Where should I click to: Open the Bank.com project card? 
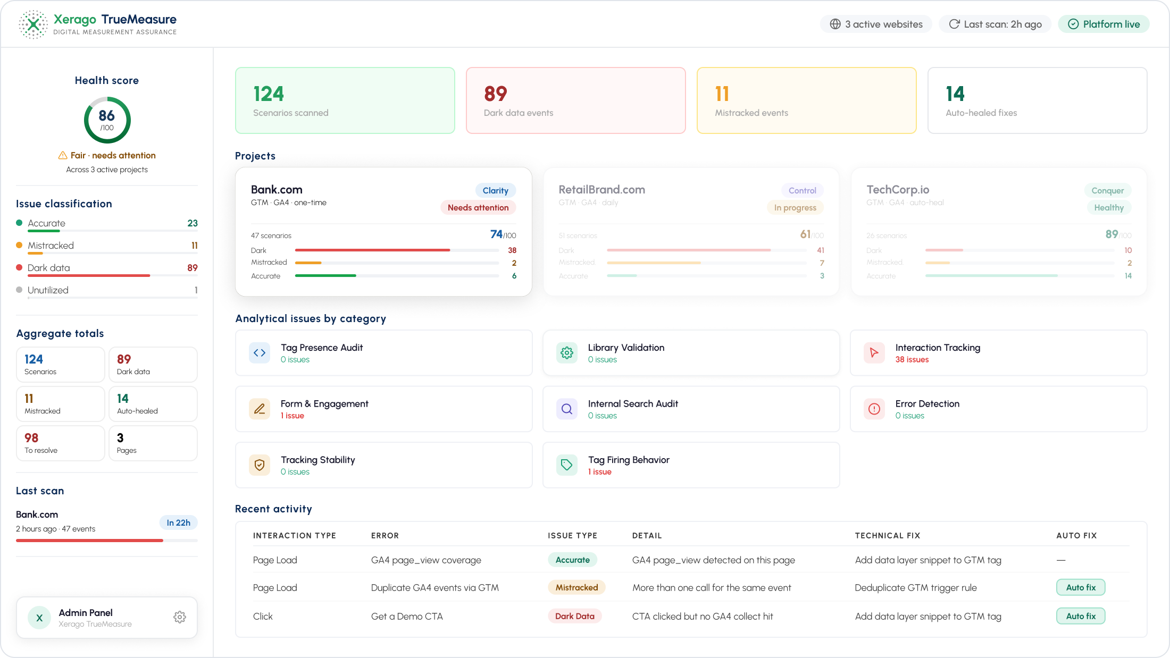(383, 232)
